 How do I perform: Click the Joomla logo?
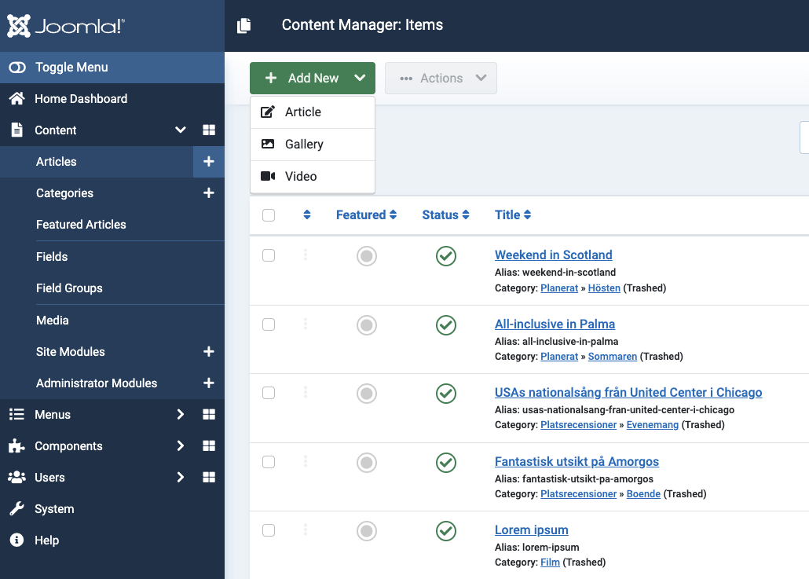pyautogui.click(x=66, y=26)
